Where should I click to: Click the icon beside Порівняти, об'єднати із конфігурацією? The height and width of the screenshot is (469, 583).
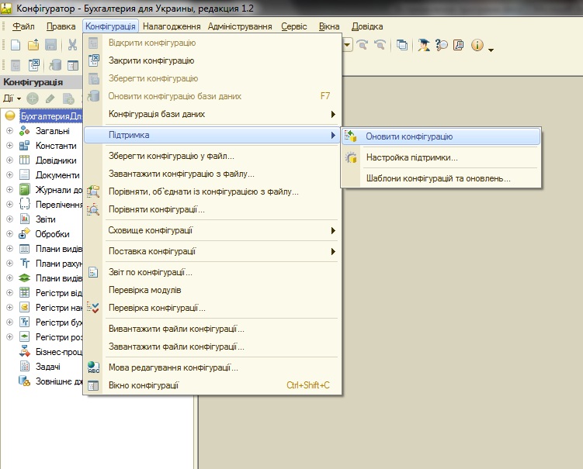[93, 191]
